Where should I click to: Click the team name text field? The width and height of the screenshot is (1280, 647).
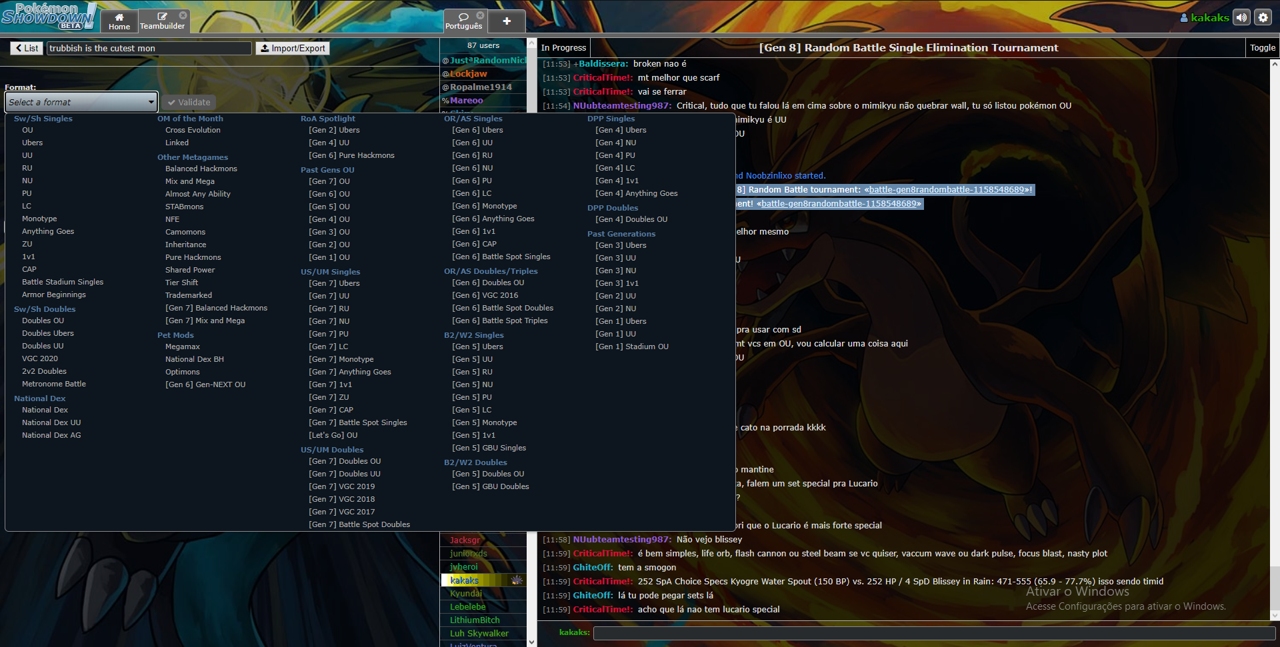[149, 48]
